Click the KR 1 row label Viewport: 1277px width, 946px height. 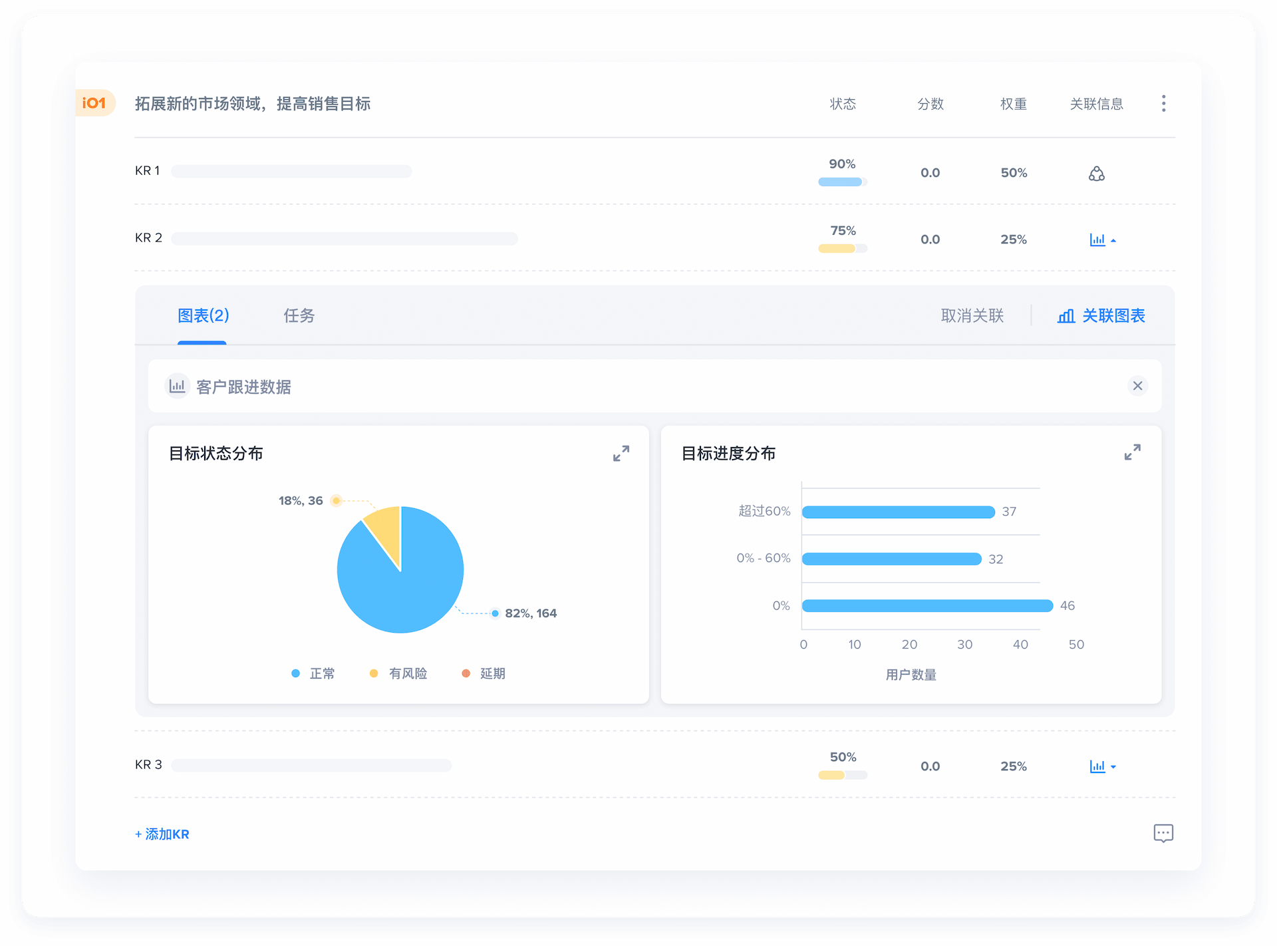[148, 171]
